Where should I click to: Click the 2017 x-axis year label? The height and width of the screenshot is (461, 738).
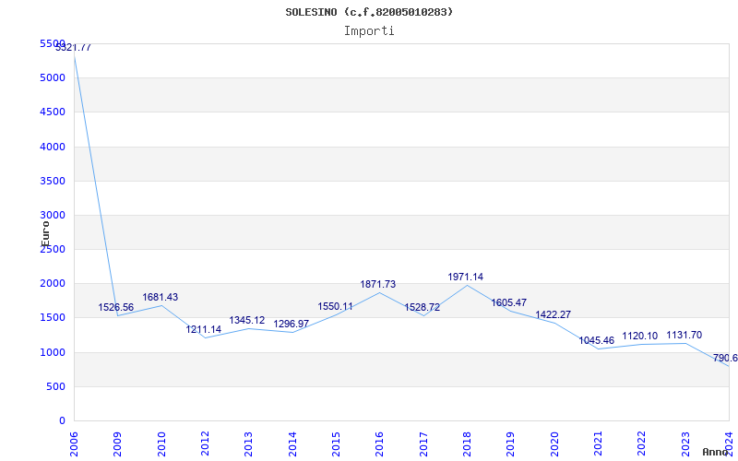point(423,444)
